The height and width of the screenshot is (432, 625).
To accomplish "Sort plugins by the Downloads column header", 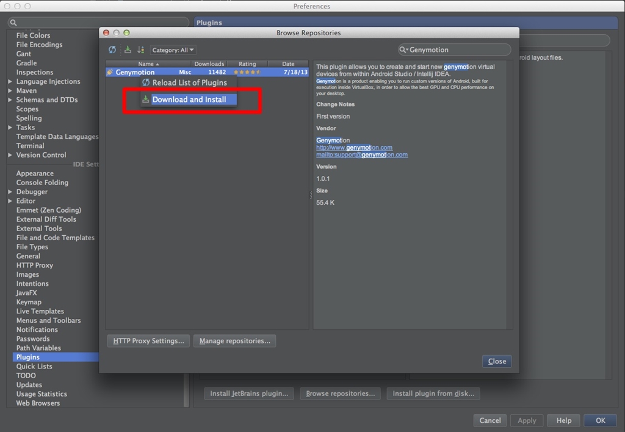I will click(x=209, y=64).
